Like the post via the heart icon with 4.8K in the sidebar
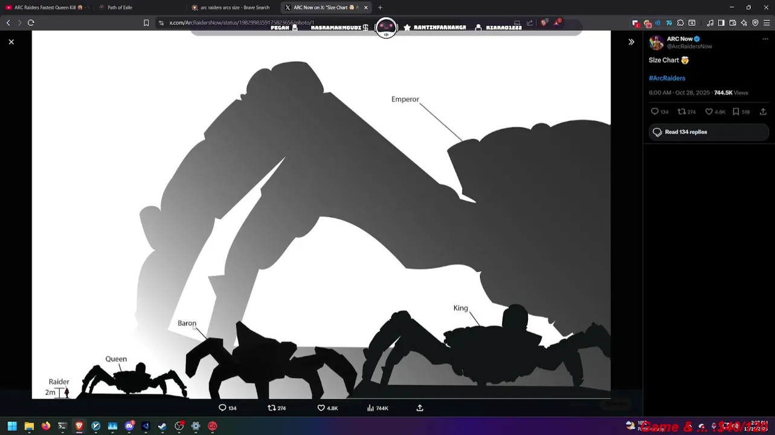 click(x=709, y=112)
